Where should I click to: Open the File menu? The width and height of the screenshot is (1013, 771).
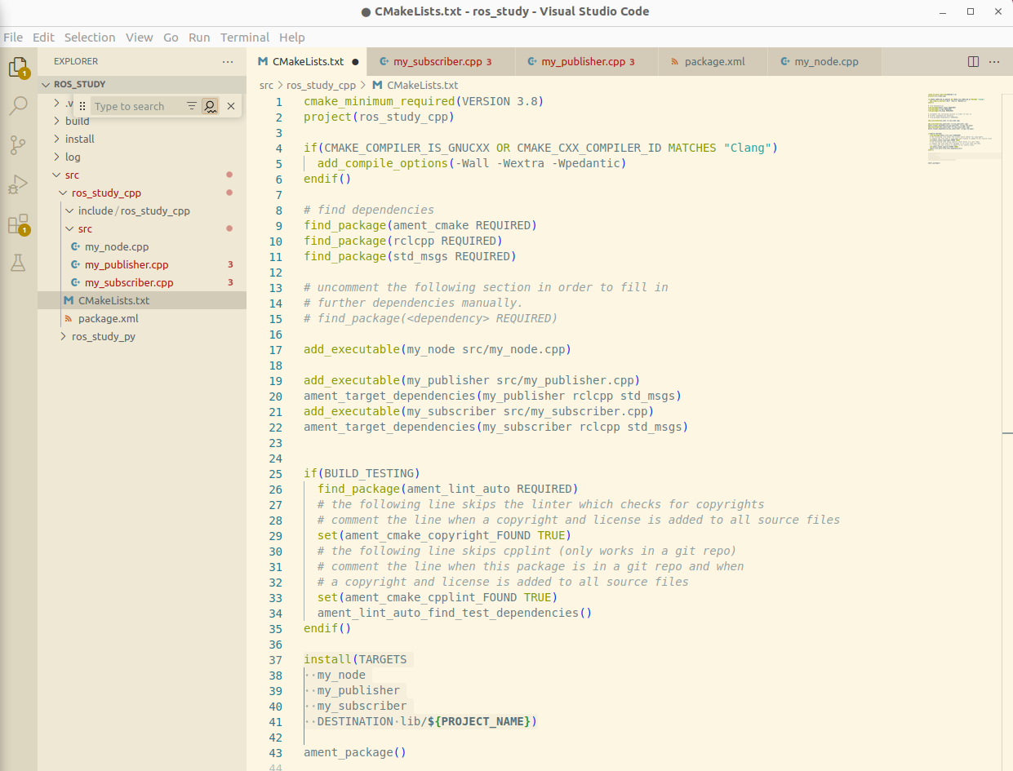[13, 37]
